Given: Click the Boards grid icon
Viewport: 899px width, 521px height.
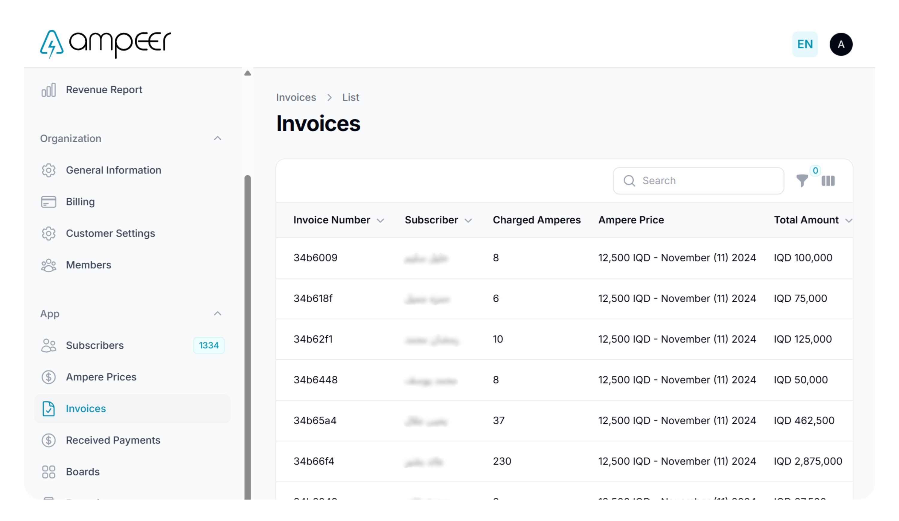Looking at the screenshot, I should point(48,472).
